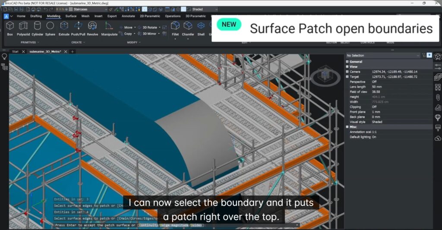Open the balloon panel icon on right sidebar
The image size is (442, 230).
pyautogui.click(x=438, y=117)
